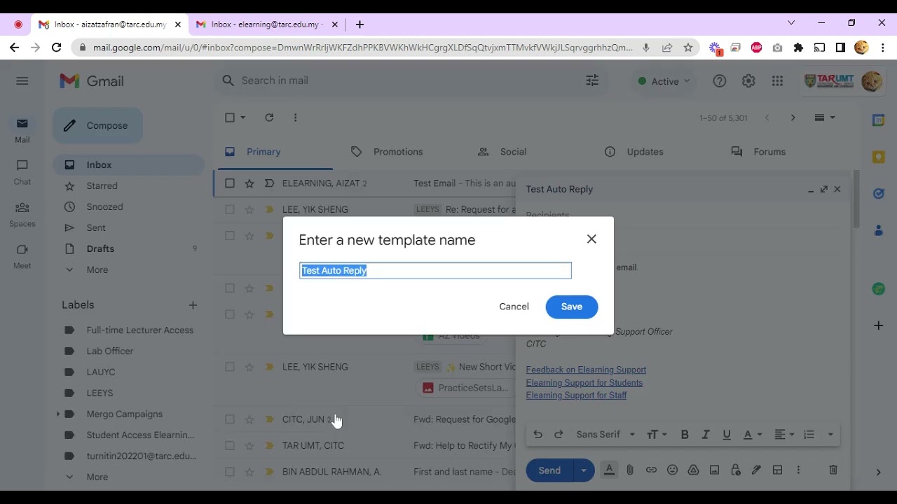This screenshot has width=897, height=504.
Task: Send the Test Auto Reply message
Action: (x=549, y=470)
